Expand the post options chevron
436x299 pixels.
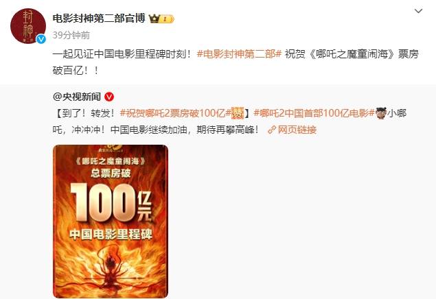[x=418, y=11]
